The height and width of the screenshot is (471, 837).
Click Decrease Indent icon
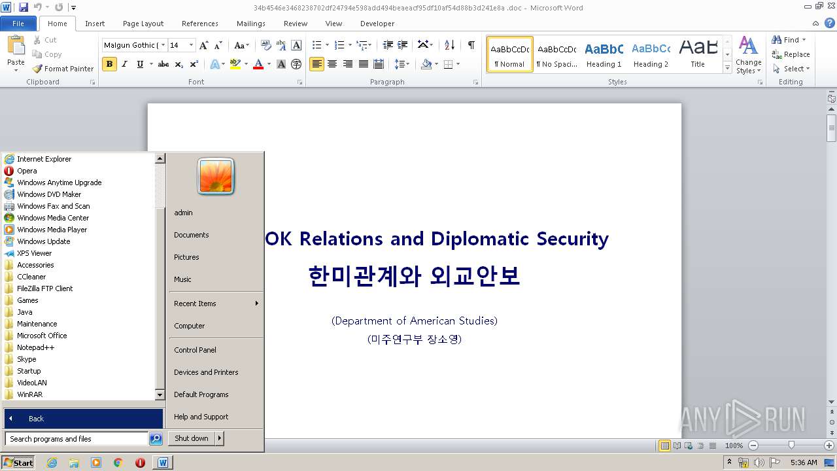click(388, 45)
